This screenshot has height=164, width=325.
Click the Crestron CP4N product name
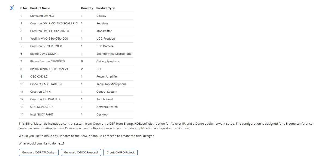(40, 92)
